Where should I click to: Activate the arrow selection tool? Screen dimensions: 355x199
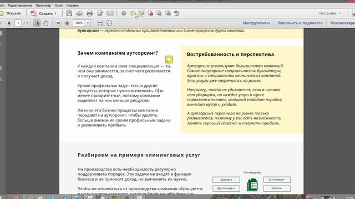(x=37, y=23)
